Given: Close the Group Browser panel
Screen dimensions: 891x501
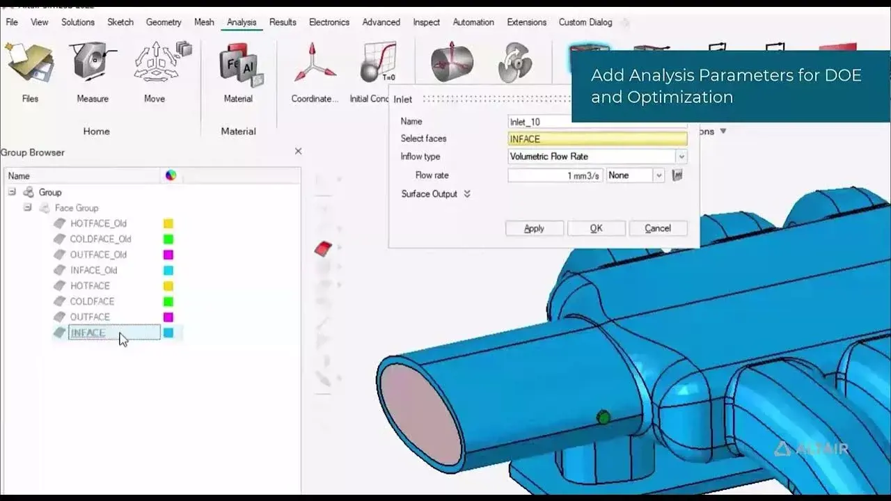Looking at the screenshot, I should pos(298,151).
